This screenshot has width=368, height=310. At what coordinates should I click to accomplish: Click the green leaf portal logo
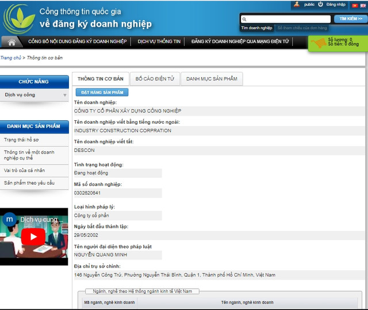(x=18, y=18)
